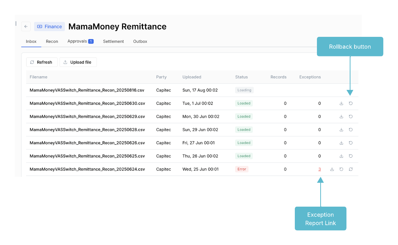Click the Records column header
The height and width of the screenshot is (245, 398).
(279, 77)
